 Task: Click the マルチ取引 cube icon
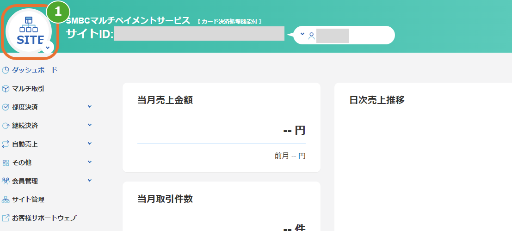pos(5,89)
